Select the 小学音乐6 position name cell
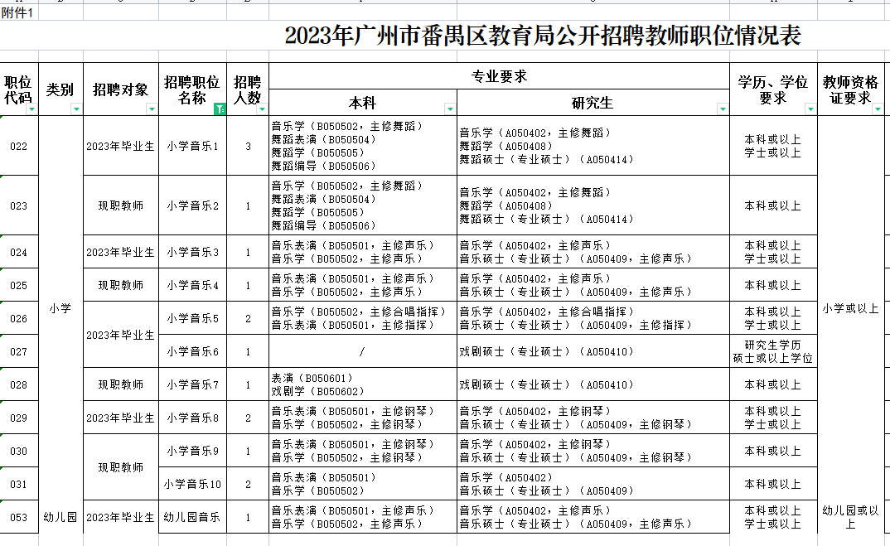 [x=194, y=350]
